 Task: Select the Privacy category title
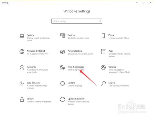[30, 99]
